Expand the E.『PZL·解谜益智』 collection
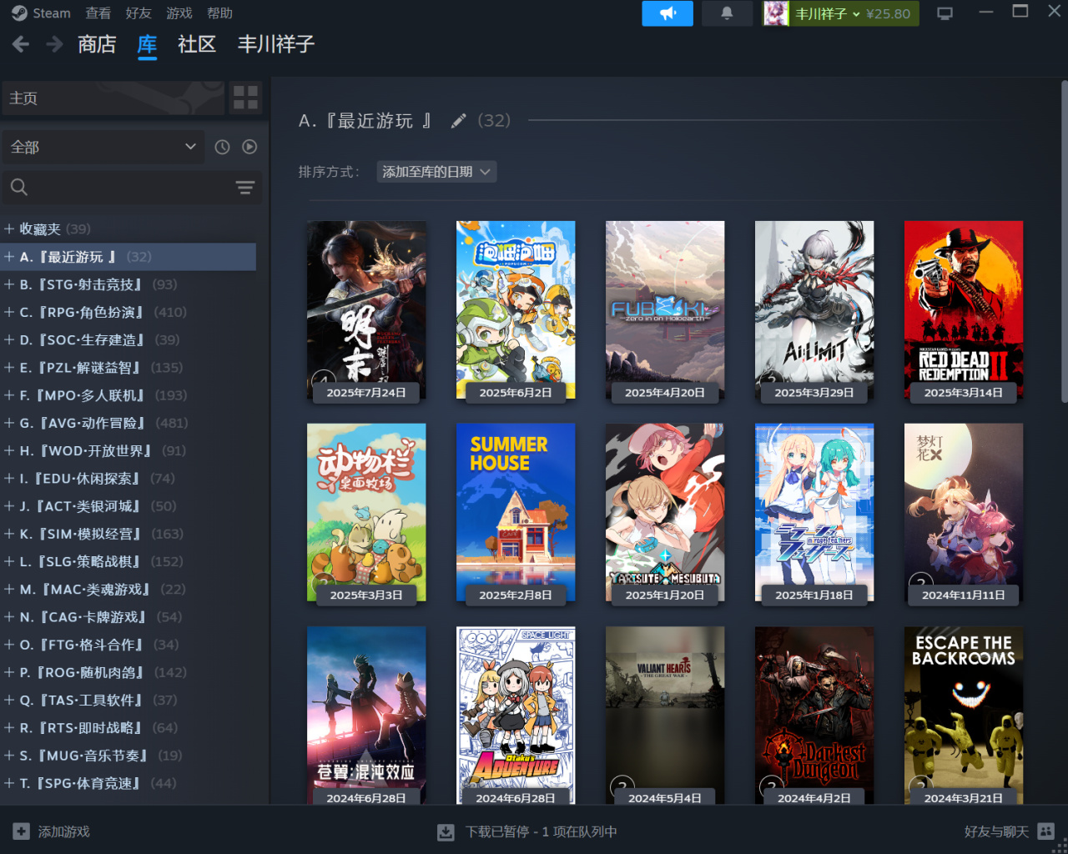Screen dimensions: 1068x854 8,367
